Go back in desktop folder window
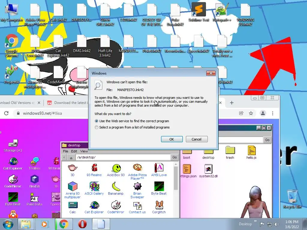This screenshot has height=230, width=307. pyautogui.click(x=64, y=157)
